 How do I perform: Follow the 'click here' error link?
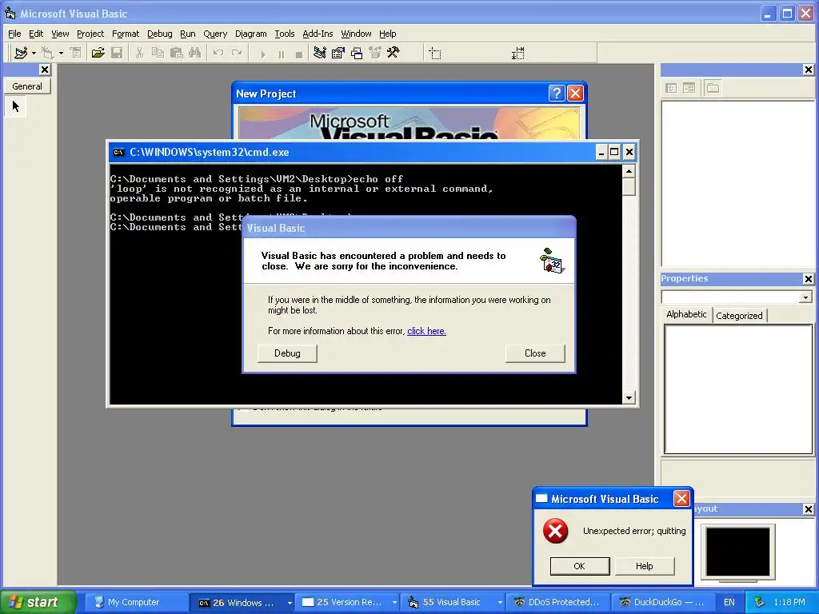427,331
